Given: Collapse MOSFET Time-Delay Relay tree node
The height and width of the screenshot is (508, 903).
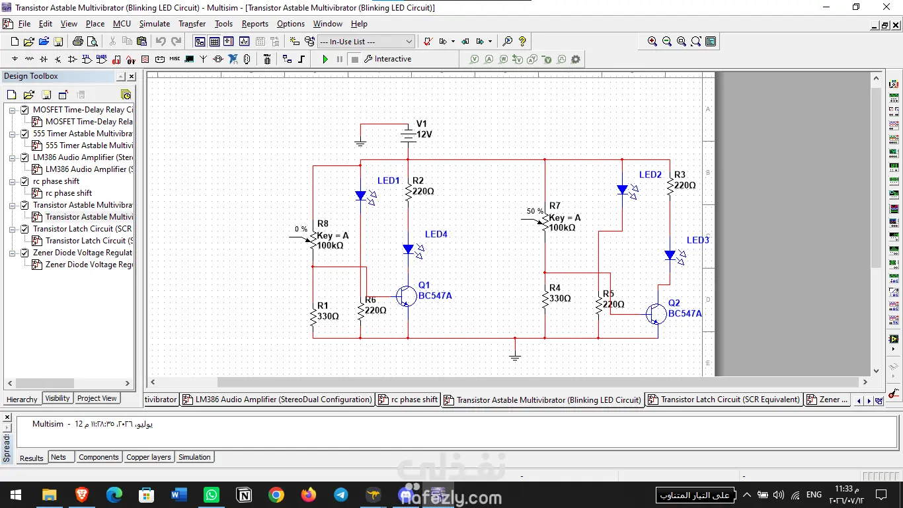Looking at the screenshot, I should (13, 110).
